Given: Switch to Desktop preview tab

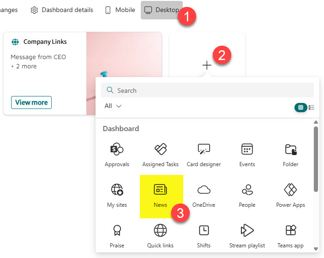Looking at the screenshot, I should point(162,10).
